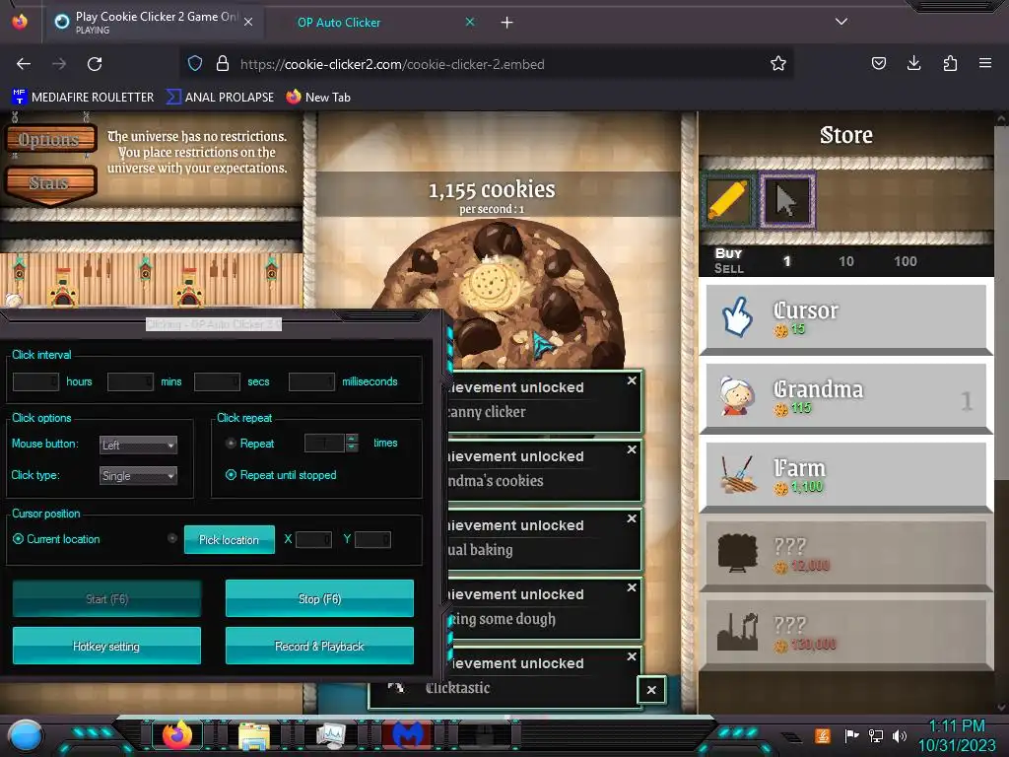1009x757 pixels.
Task: Set buy amount to 100
Action: click(x=906, y=261)
